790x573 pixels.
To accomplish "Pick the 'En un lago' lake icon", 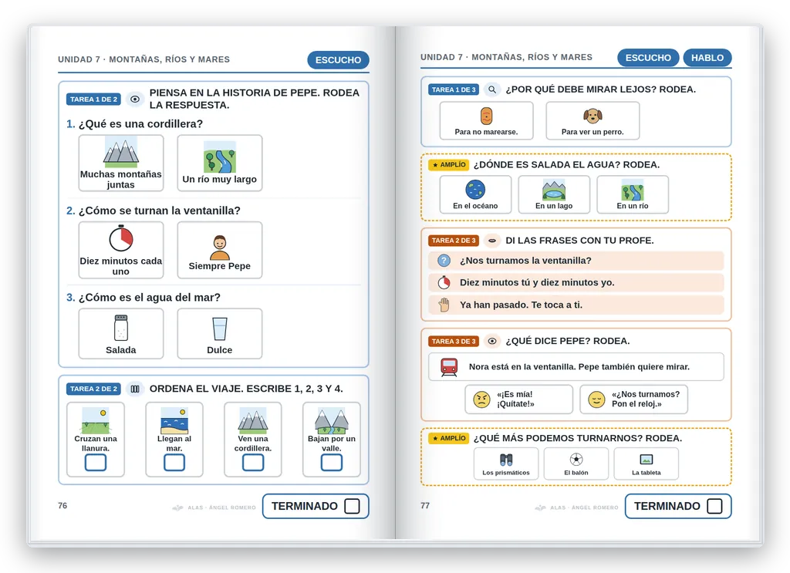I will (554, 190).
